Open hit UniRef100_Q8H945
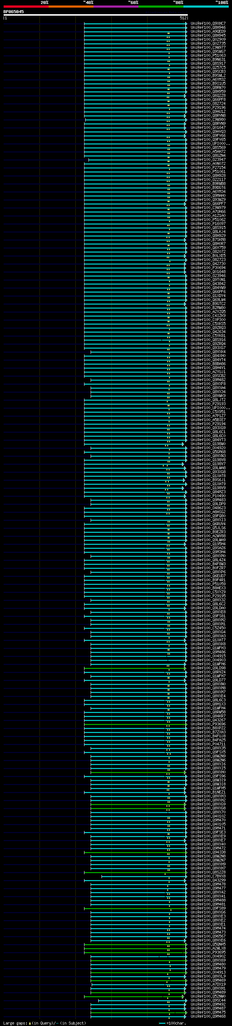 click(x=208, y=35)
